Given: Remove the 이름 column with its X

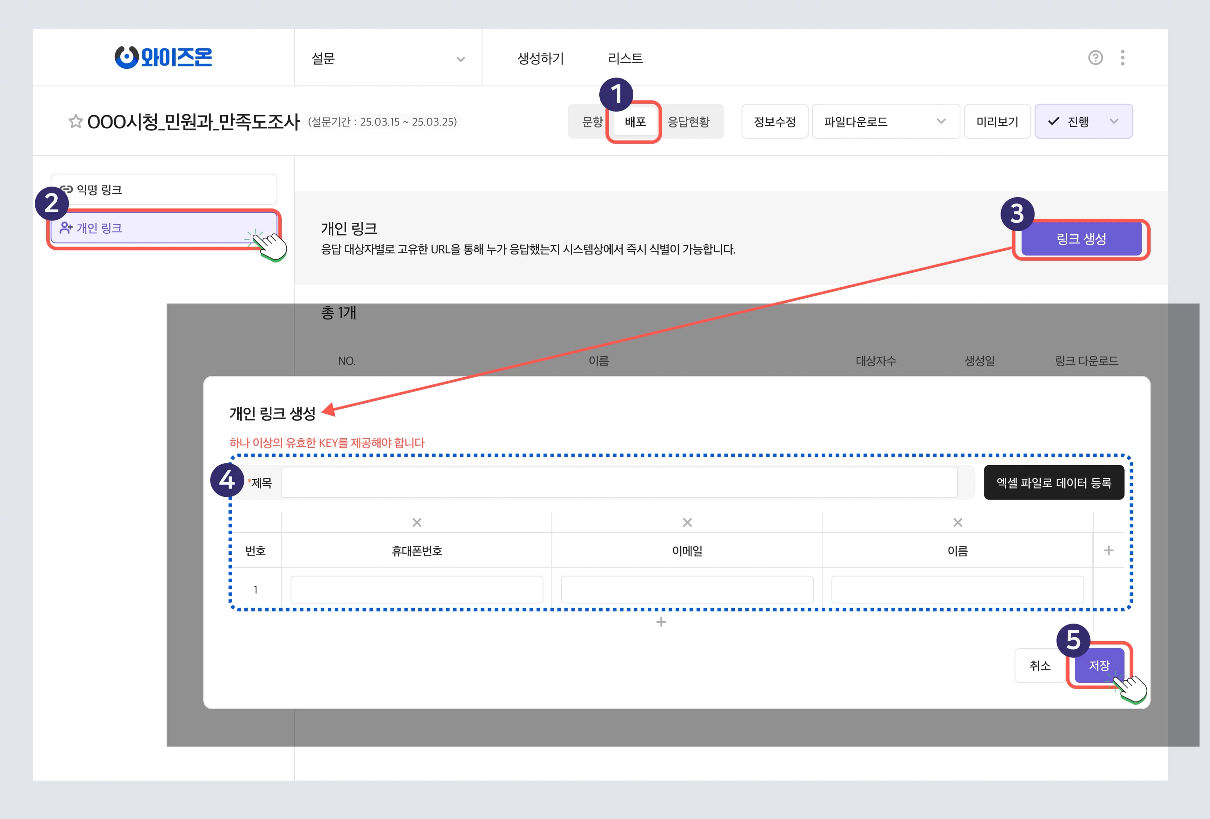Looking at the screenshot, I should tap(957, 522).
